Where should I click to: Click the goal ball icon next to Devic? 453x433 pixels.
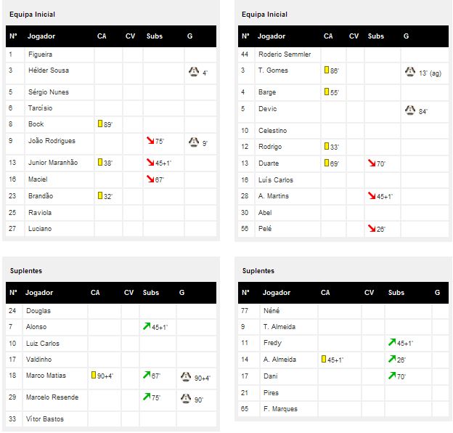(x=410, y=110)
